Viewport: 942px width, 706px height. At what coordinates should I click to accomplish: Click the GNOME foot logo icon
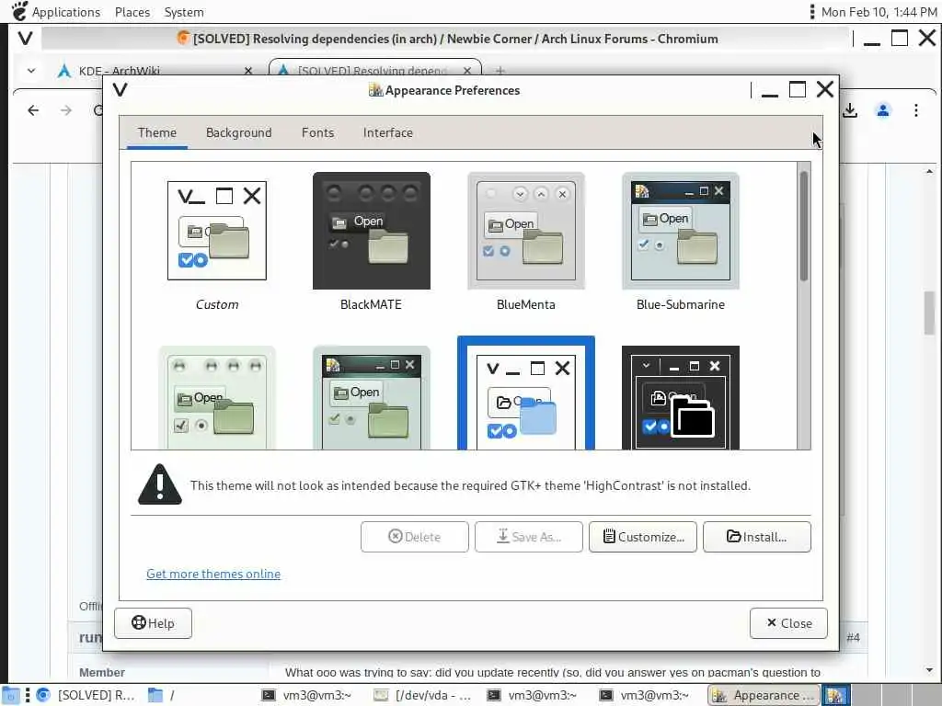coord(19,11)
